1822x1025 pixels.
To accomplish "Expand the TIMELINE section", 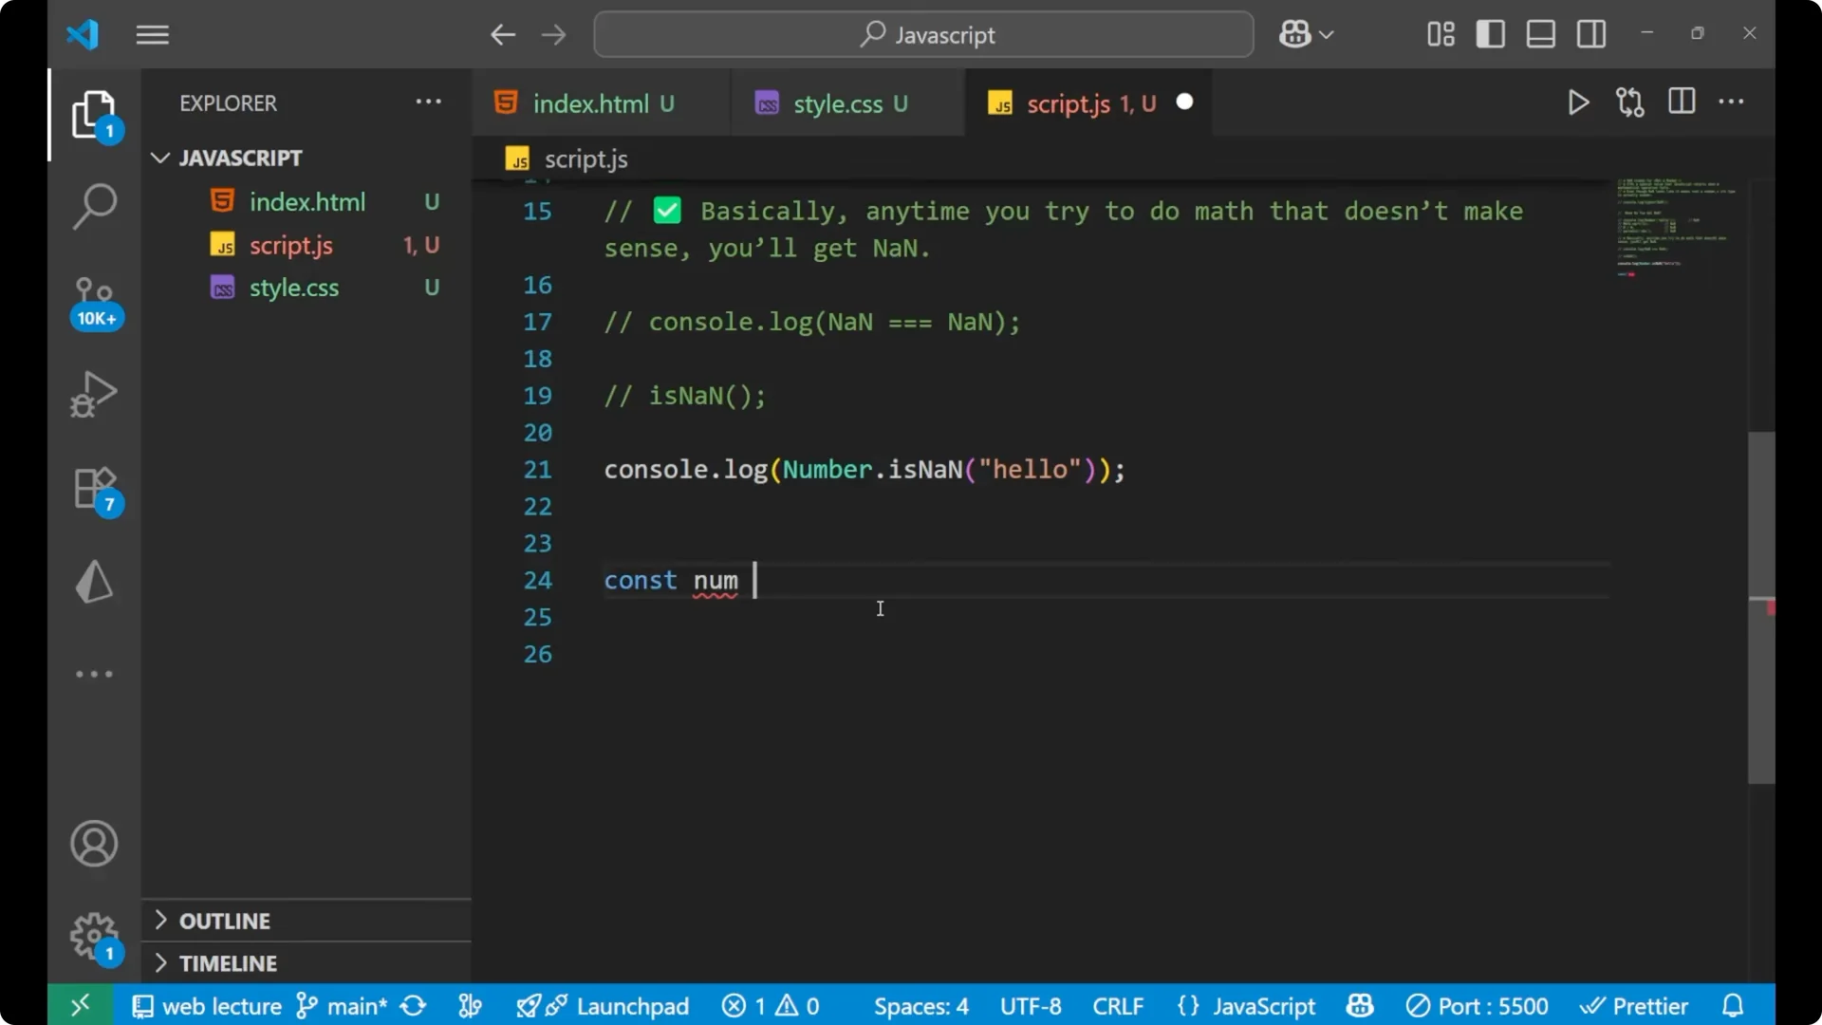I will click(x=228, y=962).
